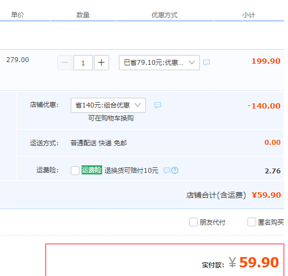288x276 pixels.
Task: Click chat bubble icon beside item discount dropdown
Action: click(x=206, y=63)
